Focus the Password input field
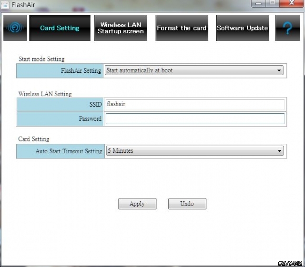Viewport: 305px width, 267px height. click(195, 119)
